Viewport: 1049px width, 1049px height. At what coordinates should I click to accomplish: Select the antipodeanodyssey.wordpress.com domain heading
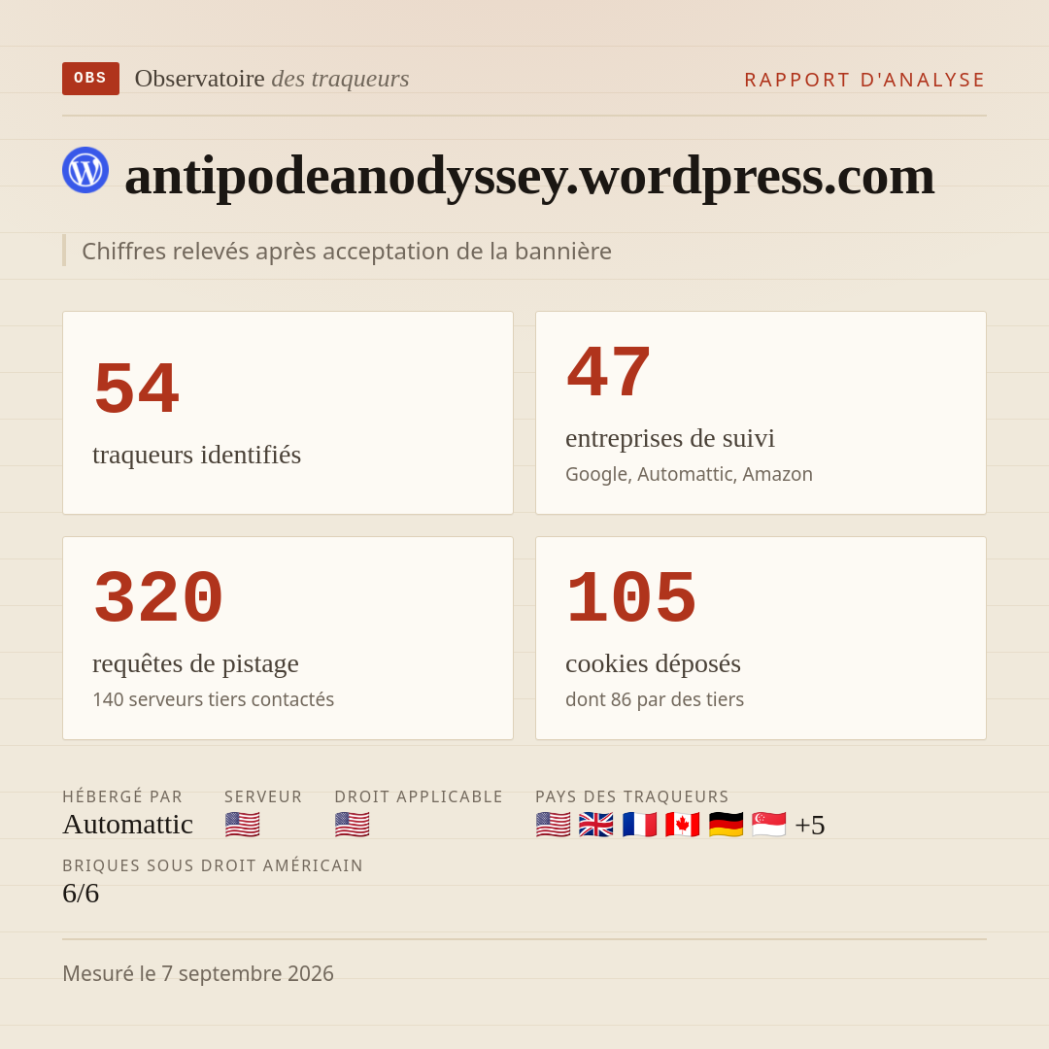pyautogui.click(x=529, y=175)
